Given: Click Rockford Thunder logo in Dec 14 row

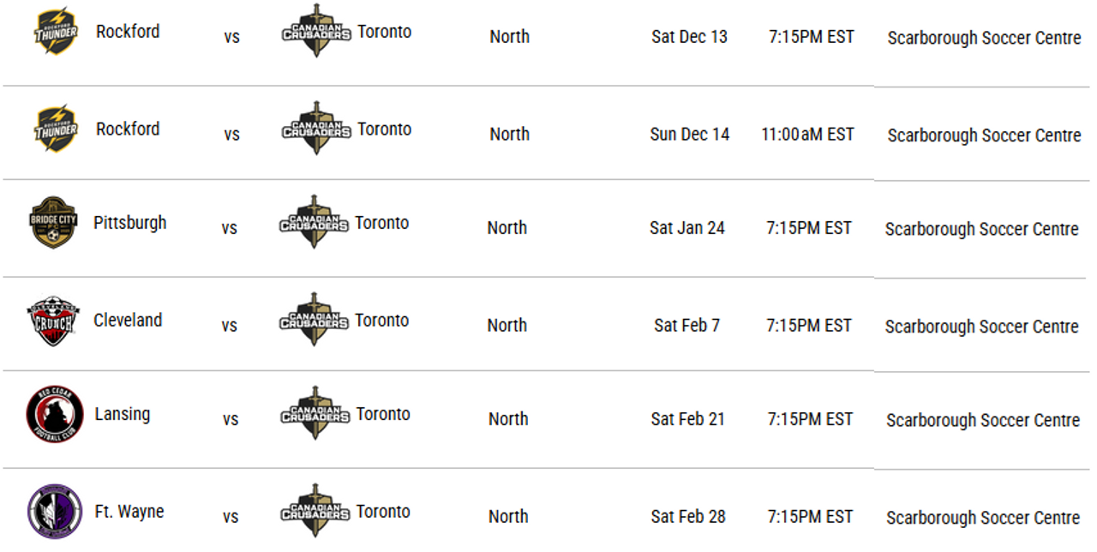Looking at the screenshot, I should (57, 129).
